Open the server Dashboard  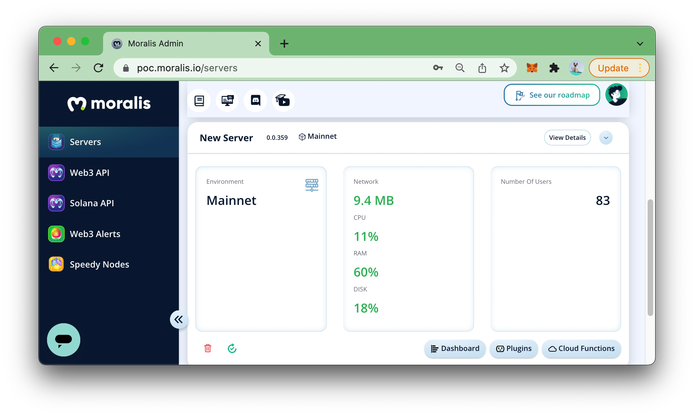point(455,349)
